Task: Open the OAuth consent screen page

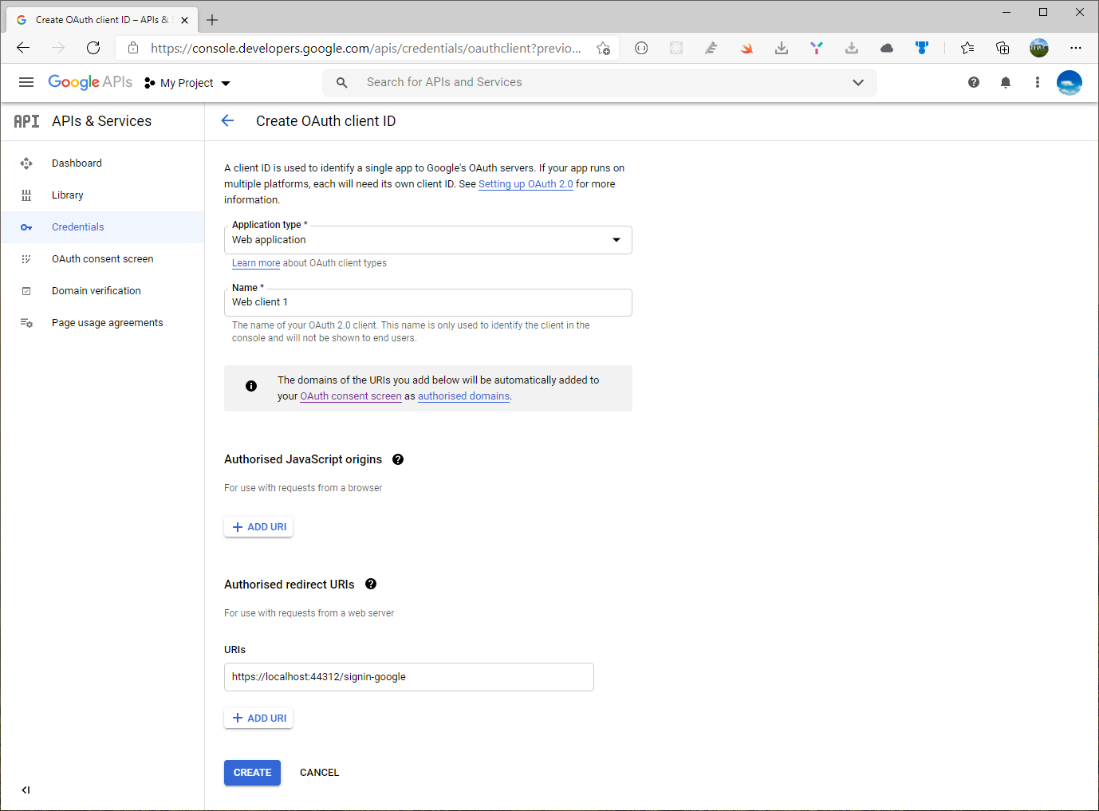Action: pyautogui.click(x=103, y=258)
